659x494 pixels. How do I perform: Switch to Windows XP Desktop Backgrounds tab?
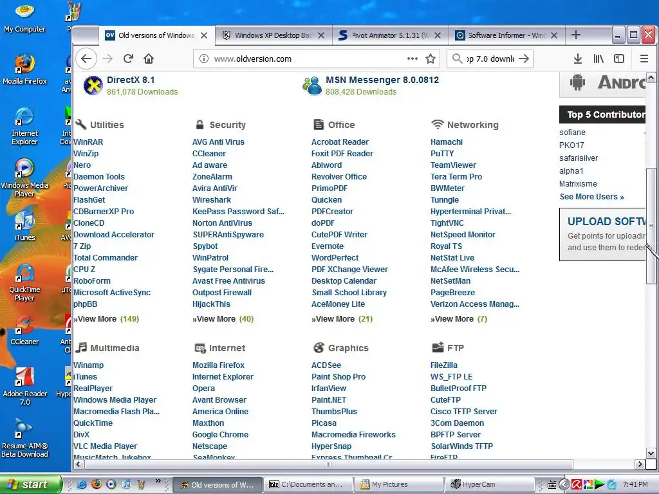tap(274, 35)
